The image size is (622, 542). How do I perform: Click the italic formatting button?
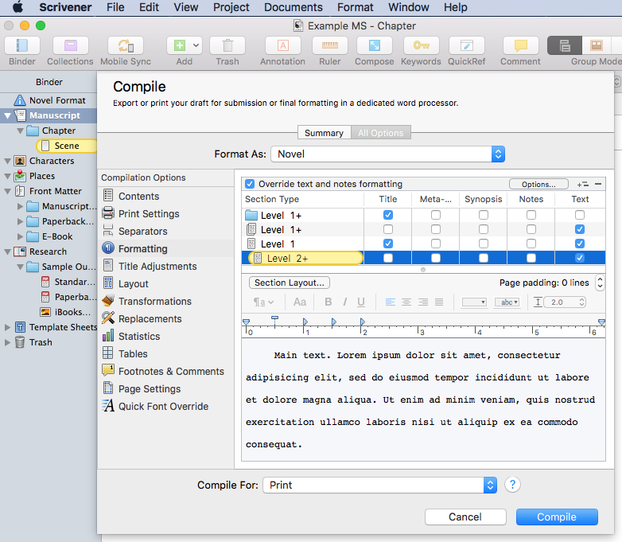344,302
